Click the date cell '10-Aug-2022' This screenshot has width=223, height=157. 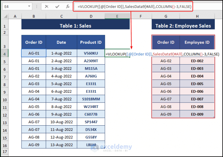(x=61, y=122)
